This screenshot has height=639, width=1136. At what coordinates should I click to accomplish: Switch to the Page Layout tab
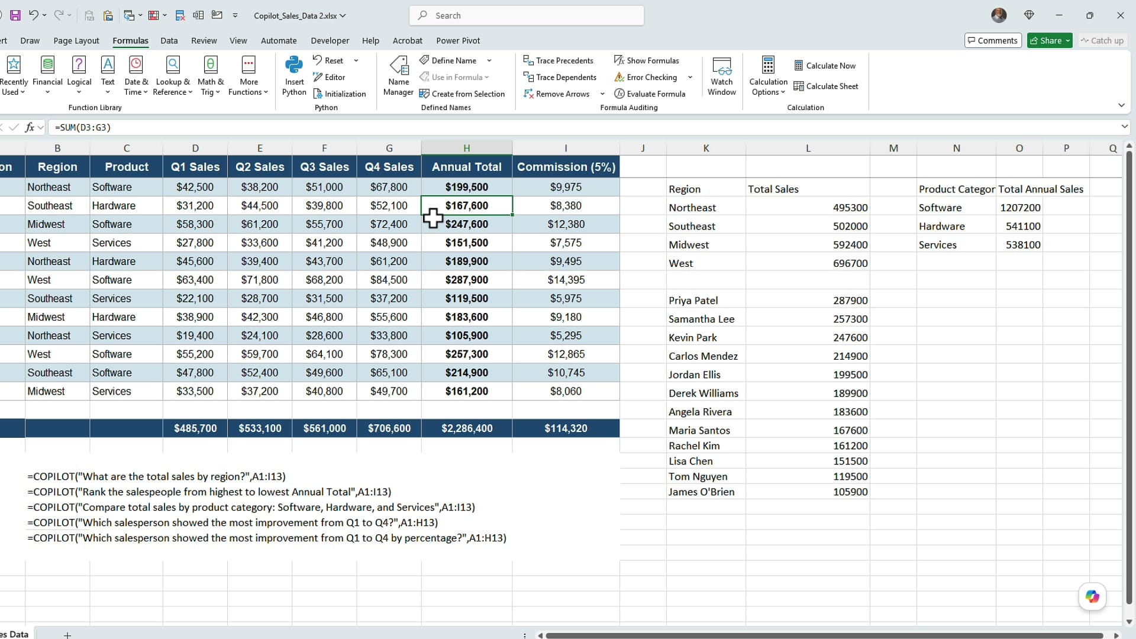coord(76,40)
